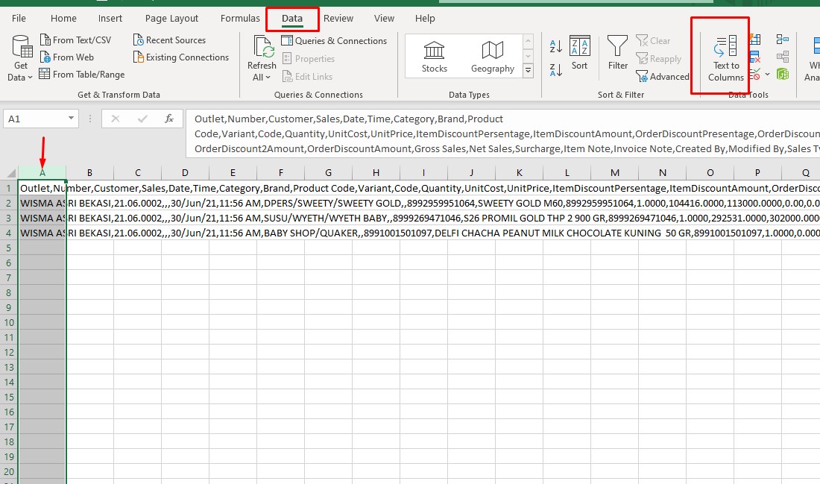Apply ascending Sort A to Z

555,46
